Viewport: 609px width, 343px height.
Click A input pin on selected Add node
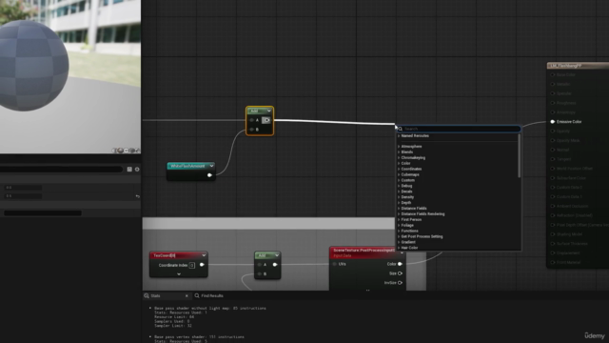[x=251, y=120]
